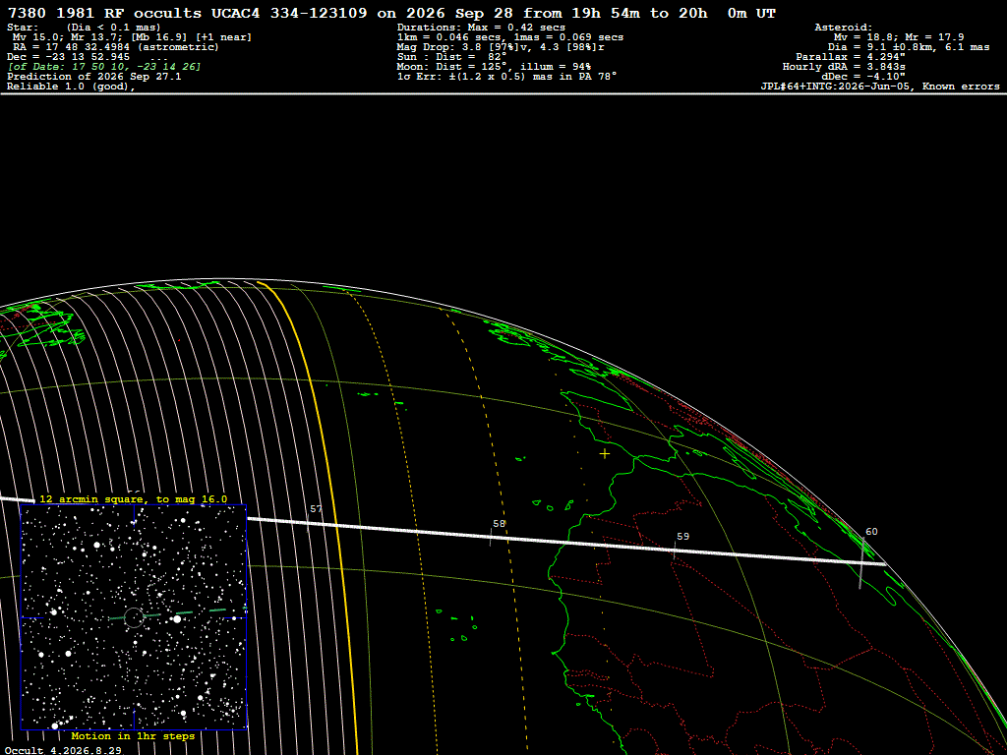
Task: Click the bright star right of target circle
Action: (177, 619)
